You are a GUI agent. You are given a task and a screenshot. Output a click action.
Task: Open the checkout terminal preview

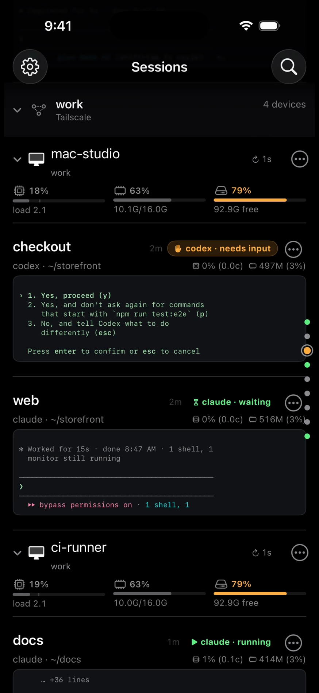[x=159, y=319]
